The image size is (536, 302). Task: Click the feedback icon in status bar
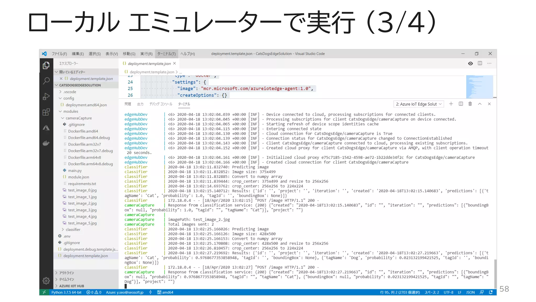click(482, 292)
